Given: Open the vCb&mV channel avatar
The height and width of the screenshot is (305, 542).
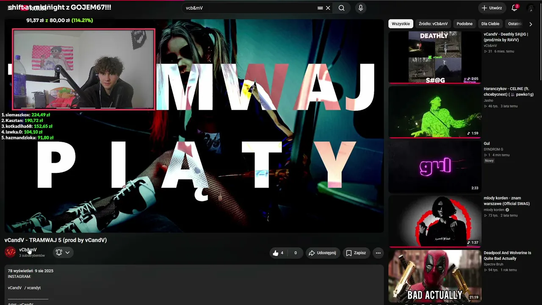Looking at the screenshot, I should 10,252.
